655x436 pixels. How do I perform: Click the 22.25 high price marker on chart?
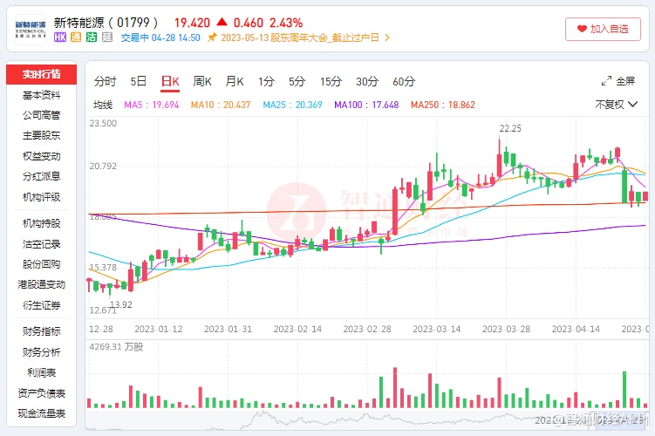pos(509,128)
